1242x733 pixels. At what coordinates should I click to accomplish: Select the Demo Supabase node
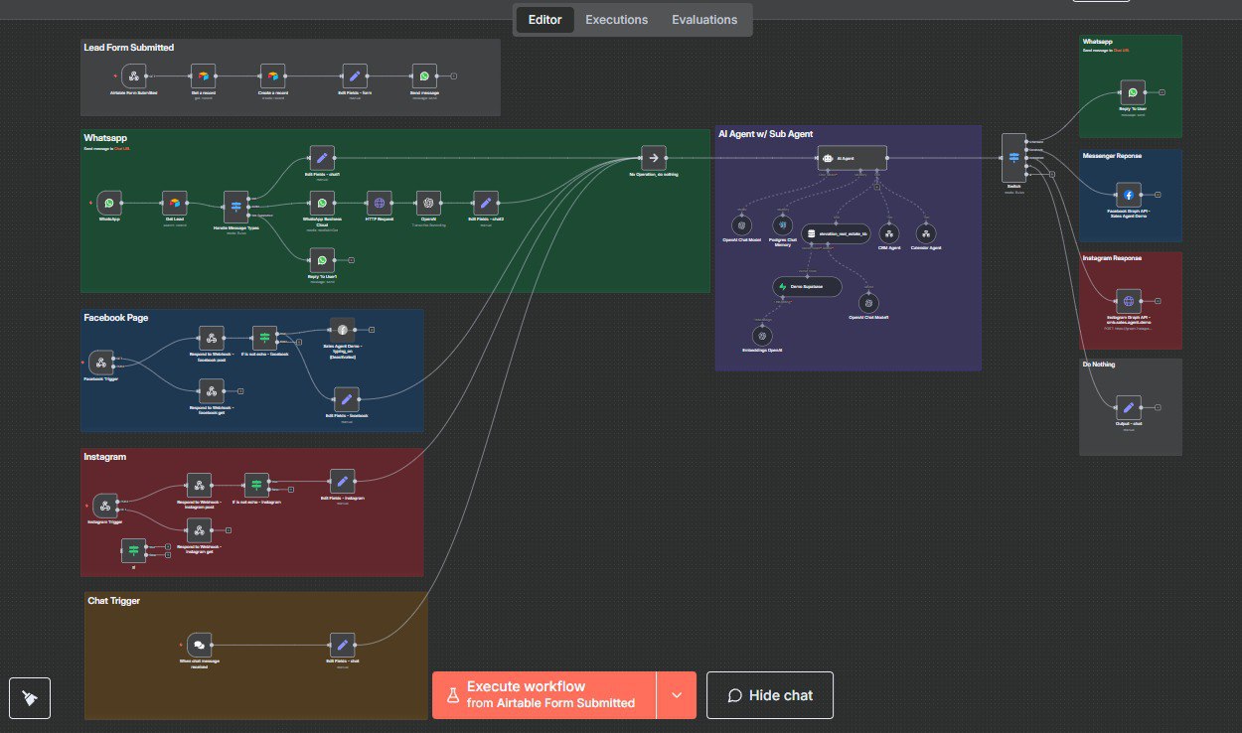coord(808,287)
